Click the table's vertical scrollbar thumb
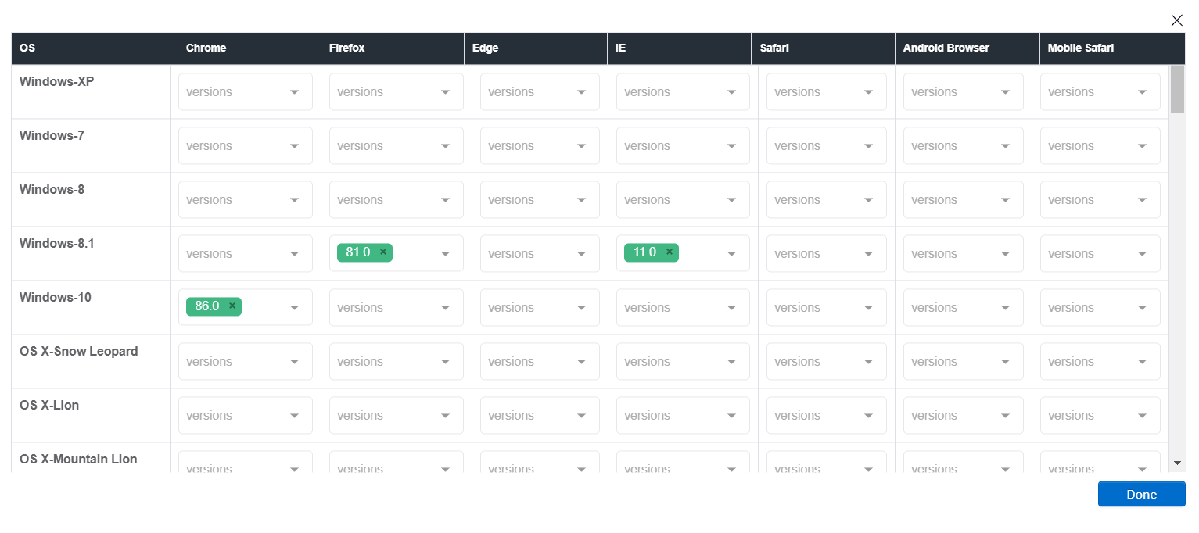The height and width of the screenshot is (533, 1199). (x=1177, y=89)
